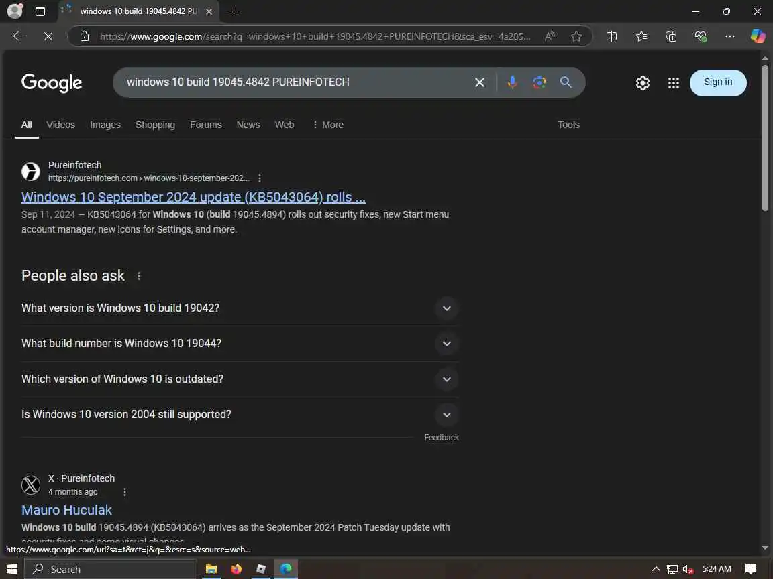Open Copilot sidebar icon
Screen dimensions: 773x579
click(x=758, y=36)
